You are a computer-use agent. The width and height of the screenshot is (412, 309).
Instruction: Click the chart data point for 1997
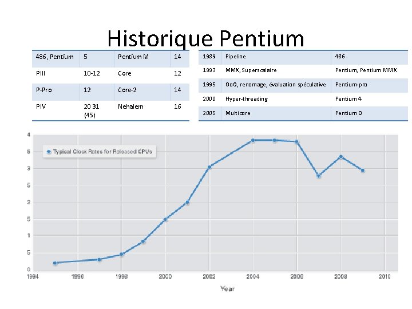(x=100, y=260)
